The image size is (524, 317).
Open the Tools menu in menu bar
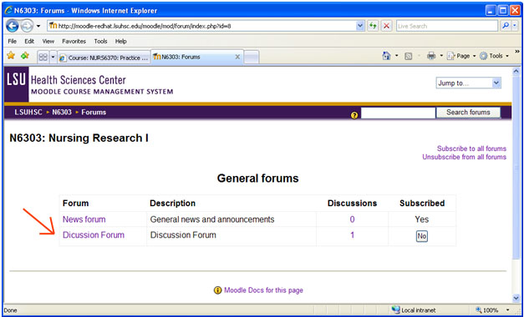[100, 42]
